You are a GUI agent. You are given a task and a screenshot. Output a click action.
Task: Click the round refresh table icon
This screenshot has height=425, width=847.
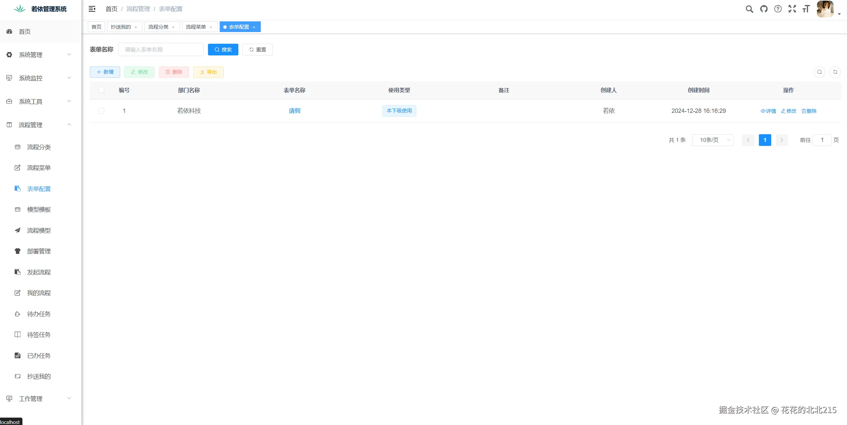(835, 72)
